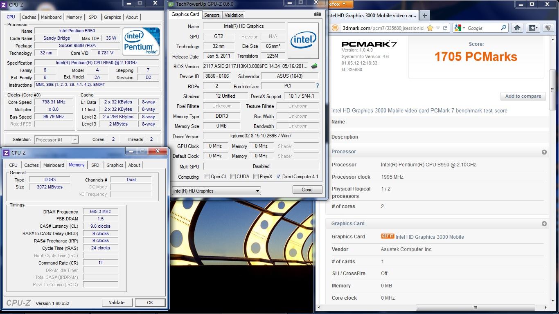Click the DRAM Frequency 665.3 MHz value
Screen dimensions: 559x314
tap(101, 211)
